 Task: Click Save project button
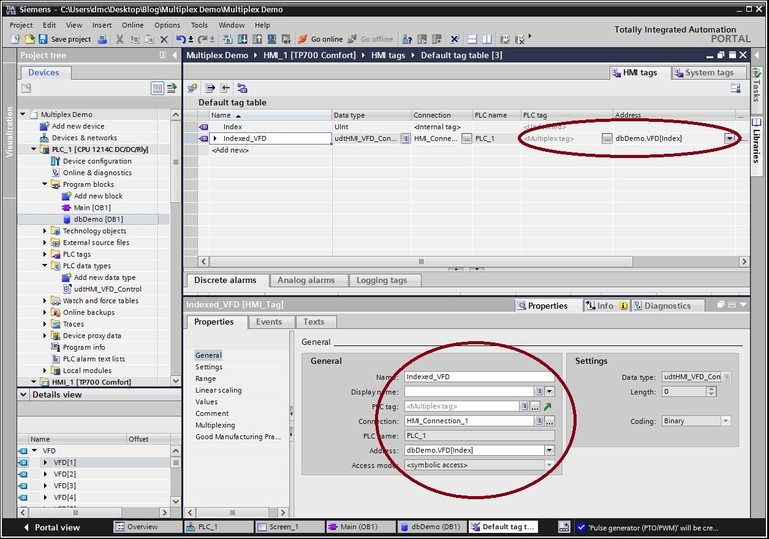pos(64,39)
